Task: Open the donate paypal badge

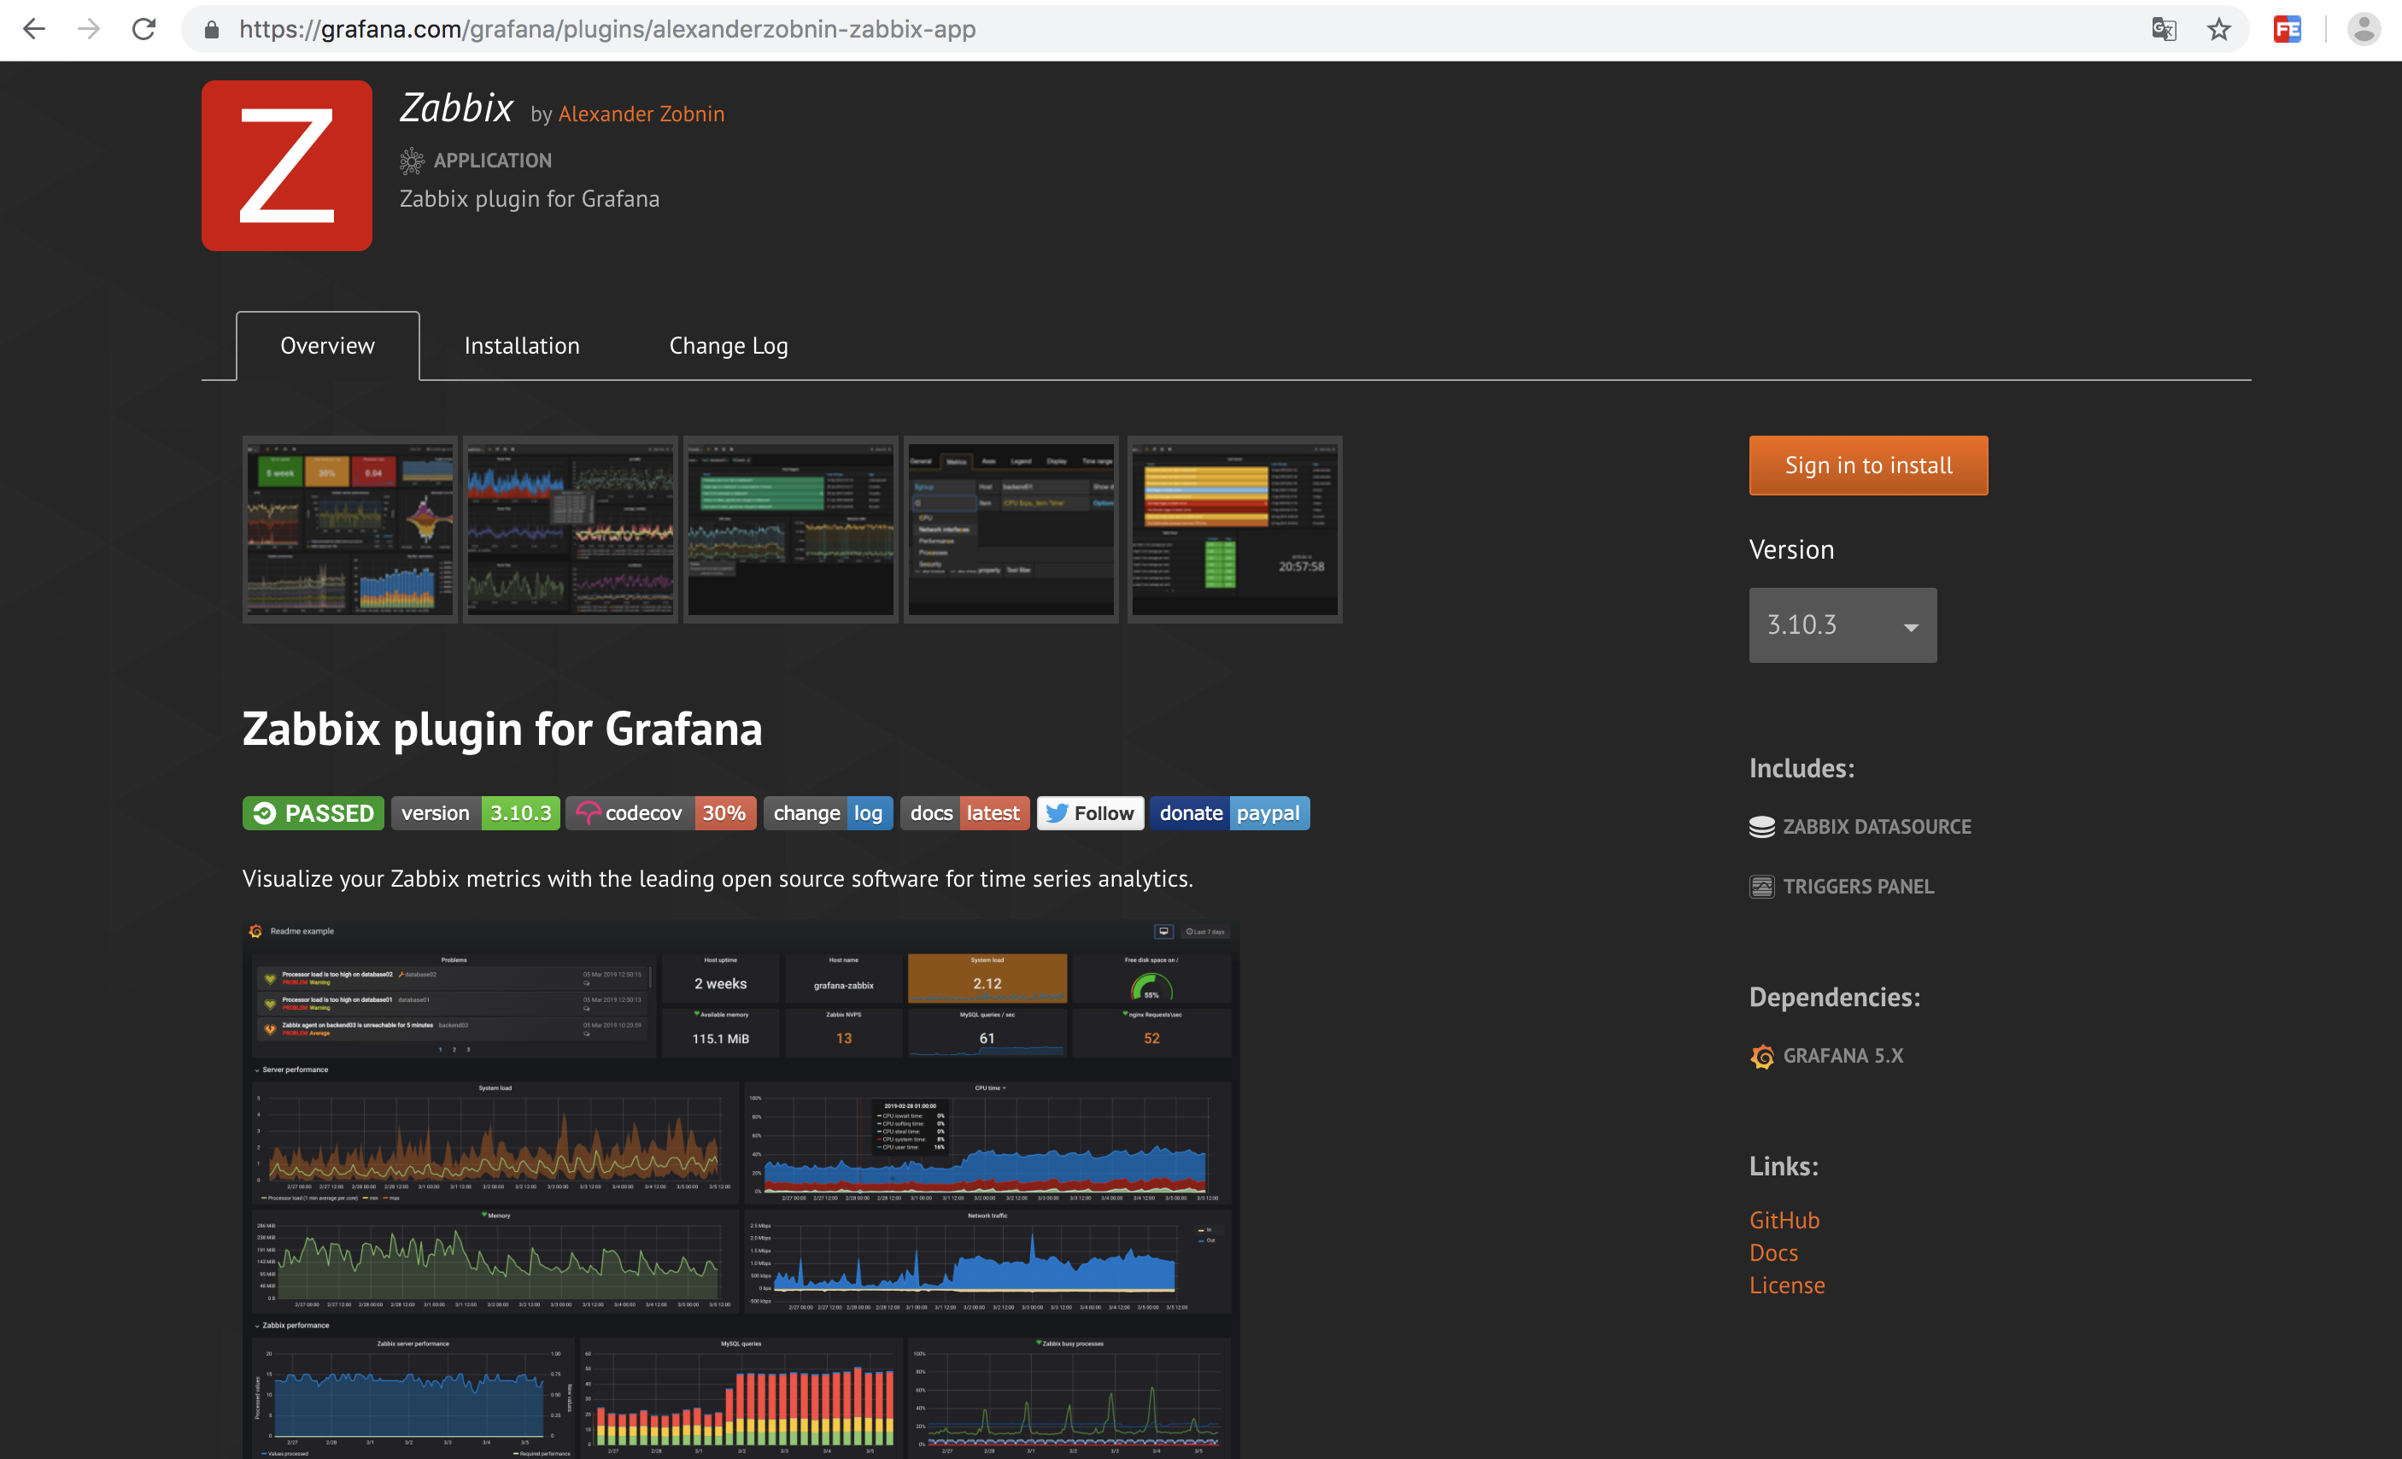Action: tap(1229, 814)
